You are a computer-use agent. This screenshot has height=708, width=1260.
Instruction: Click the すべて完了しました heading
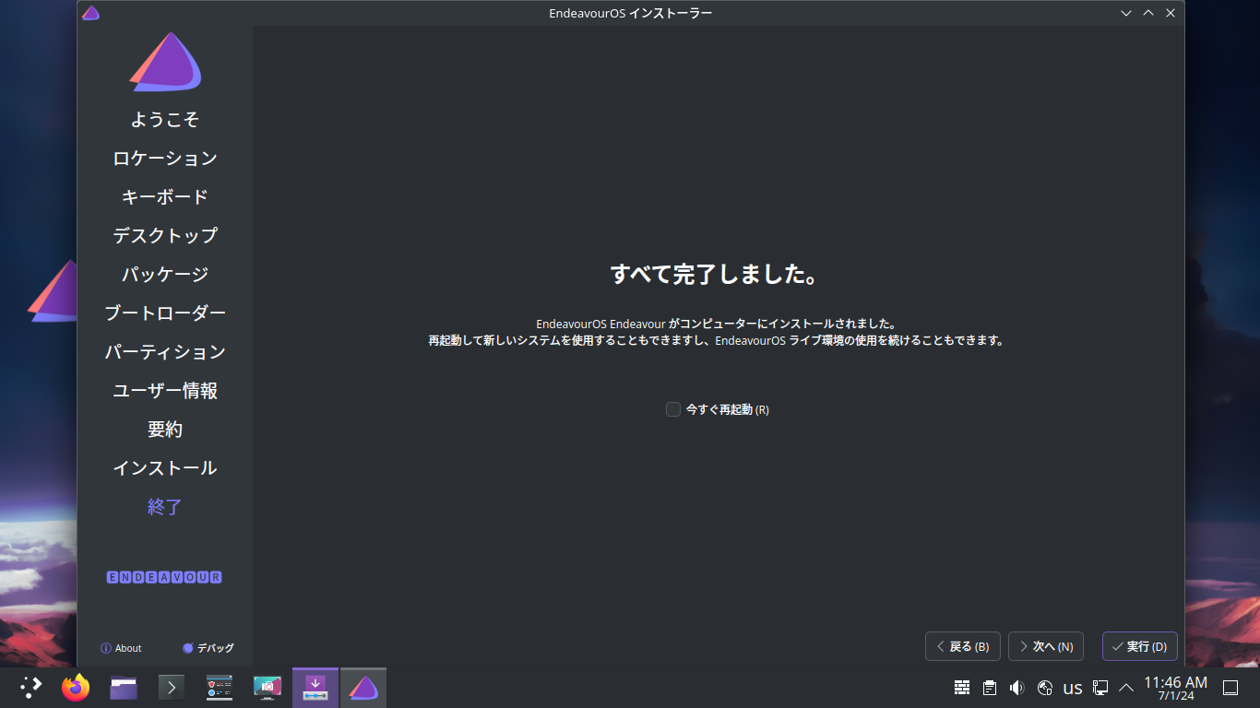(715, 274)
